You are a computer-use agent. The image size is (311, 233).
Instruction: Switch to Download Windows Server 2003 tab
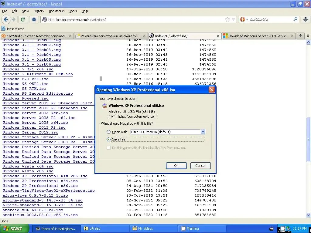click(259, 36)
